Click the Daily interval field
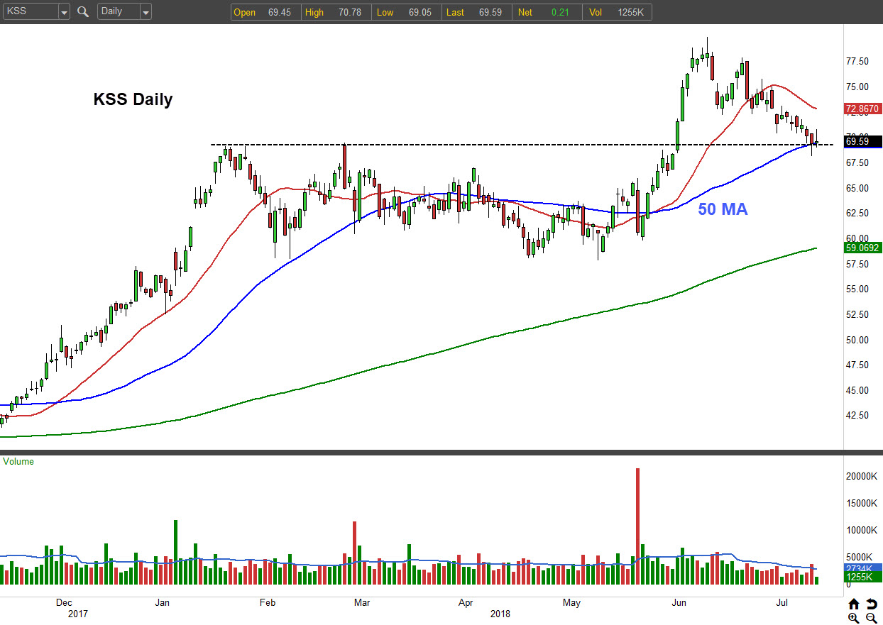The image size is (883, 625). point(119,12)
